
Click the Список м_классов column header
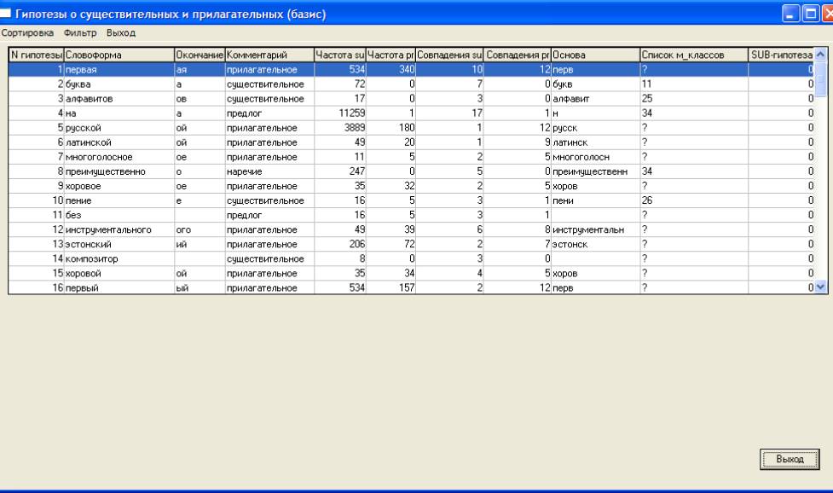[691, 55]
